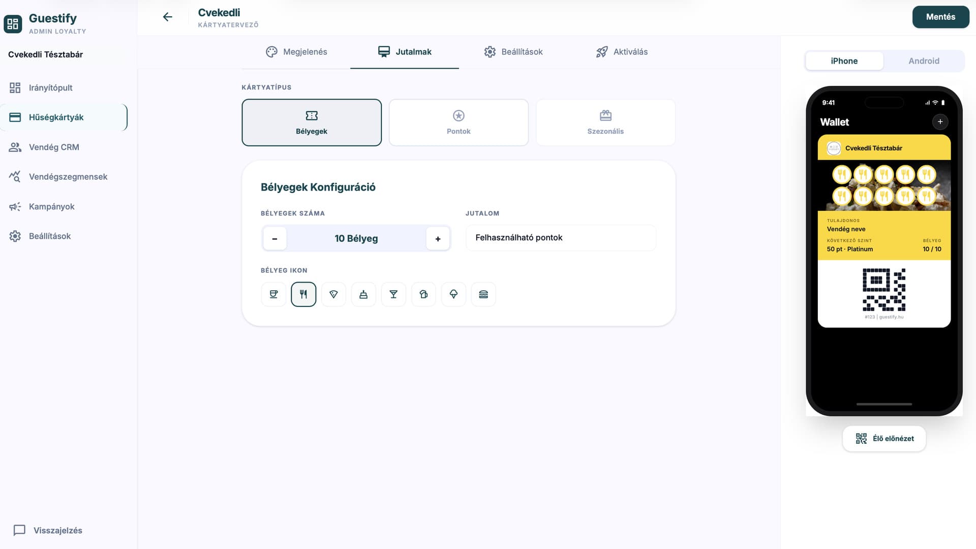Select Bélyegek card type

click(x=312, y=123)
